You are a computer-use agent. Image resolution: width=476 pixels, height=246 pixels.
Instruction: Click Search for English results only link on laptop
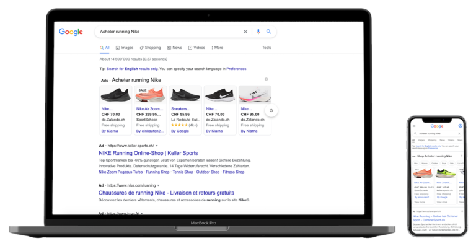[x=132, y=69]
